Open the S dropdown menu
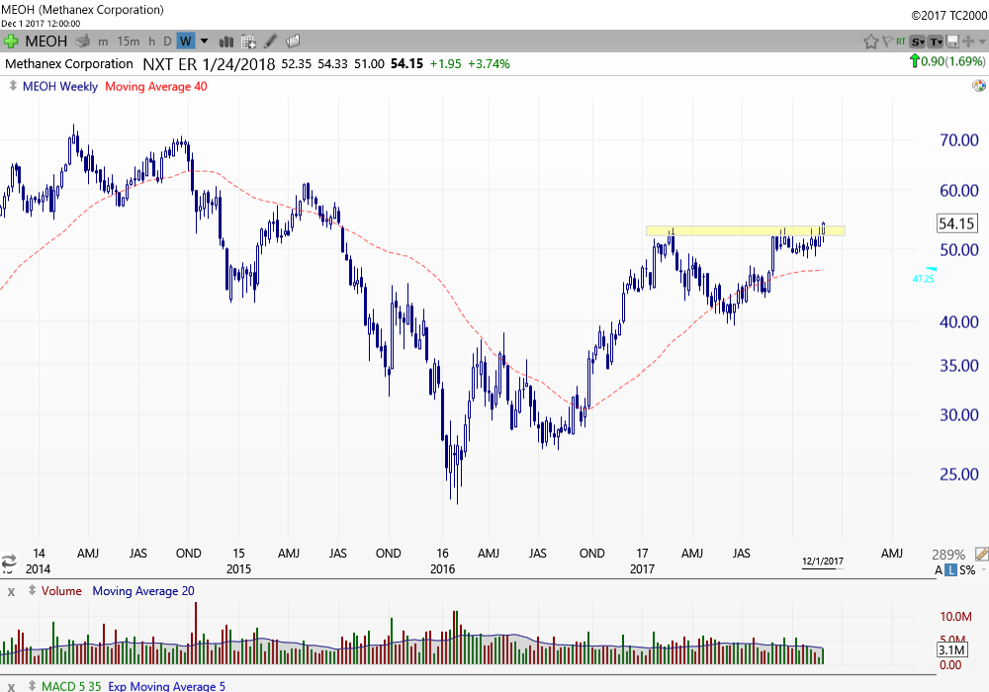This screenshot has height=692, width=989. click(918, 42)
